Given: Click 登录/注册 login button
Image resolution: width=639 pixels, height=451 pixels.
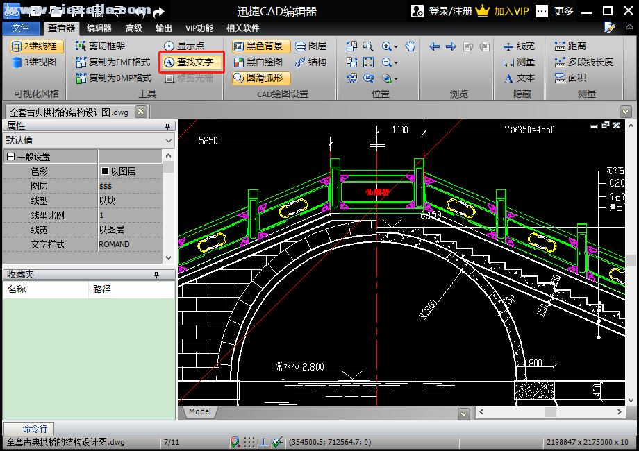Looking at the screenshot, I should (x=442, y=11).
